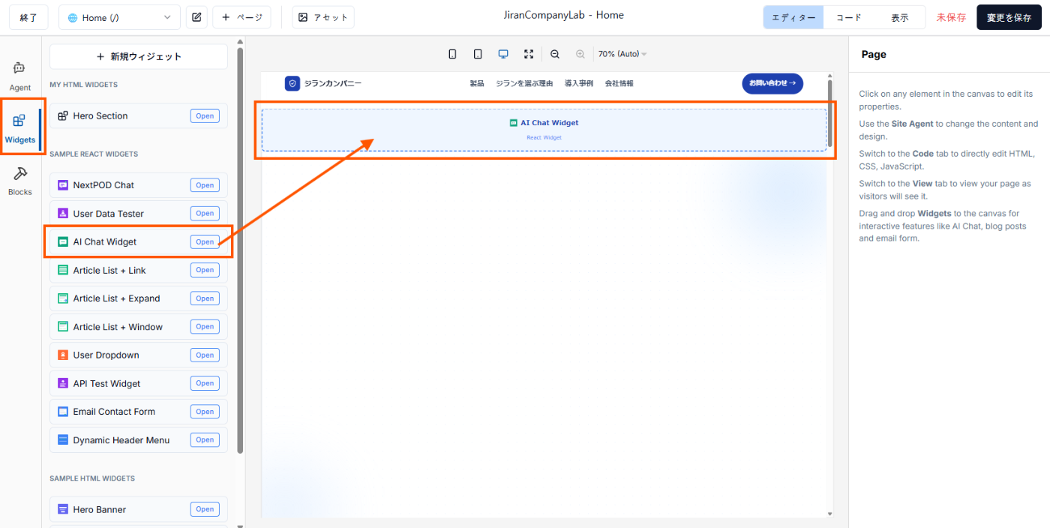Click the + 新規ウィジェット button
Viewport: 1050px width, 528px height.
pos(139,56)
